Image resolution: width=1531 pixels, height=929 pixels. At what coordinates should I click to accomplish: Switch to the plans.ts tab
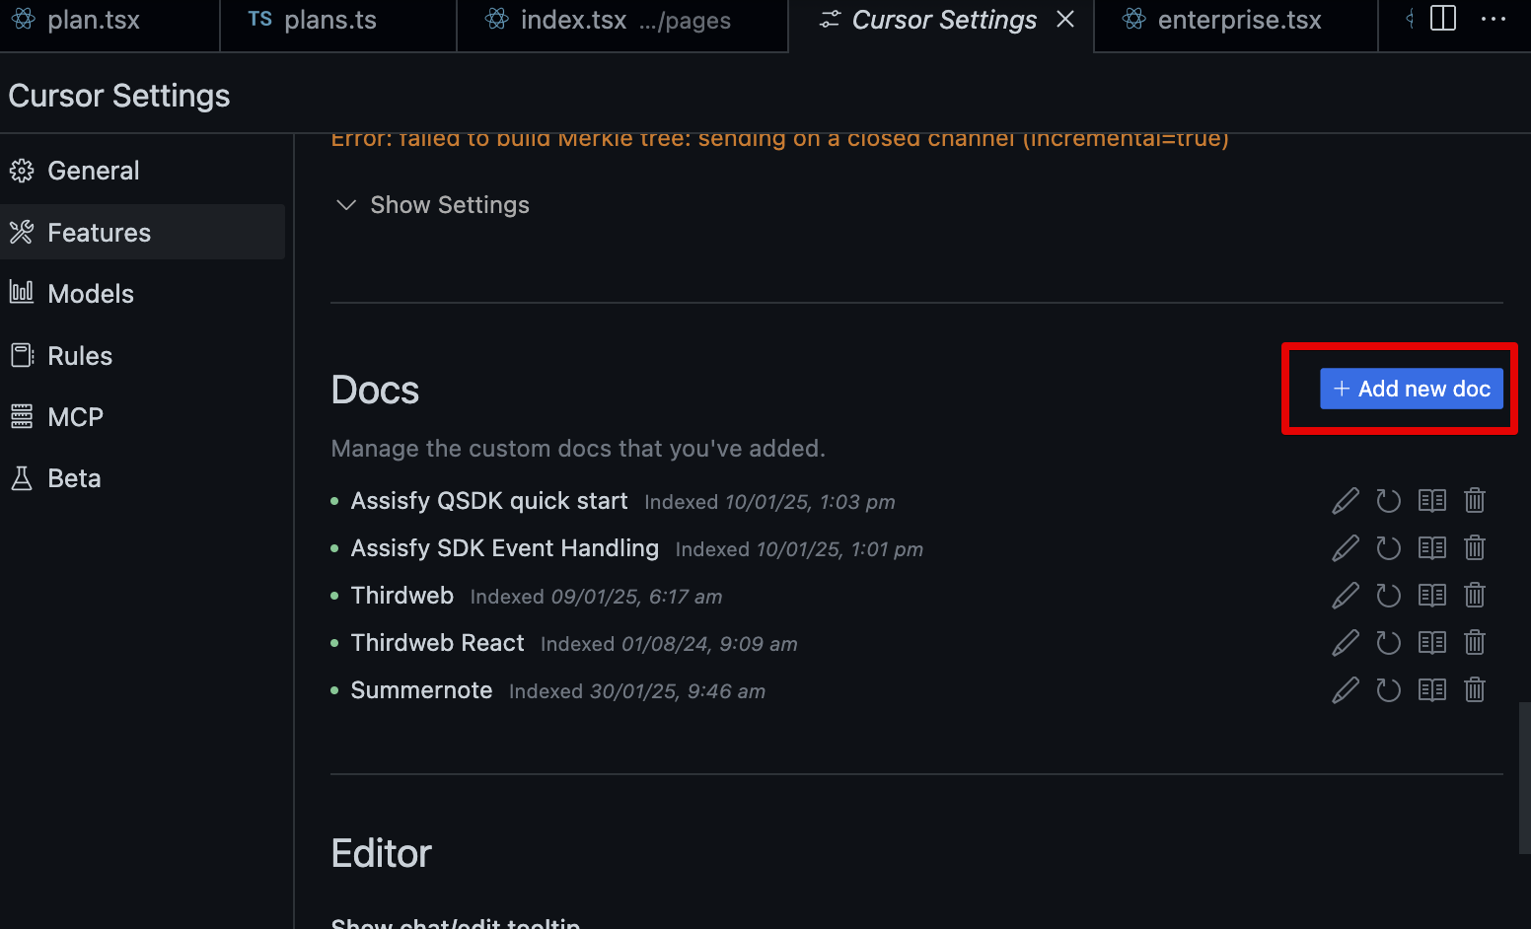(x=329, y=20)
